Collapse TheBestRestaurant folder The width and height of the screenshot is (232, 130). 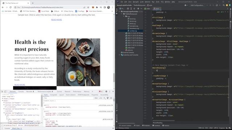pyautogui.click(x=122, y=14)
